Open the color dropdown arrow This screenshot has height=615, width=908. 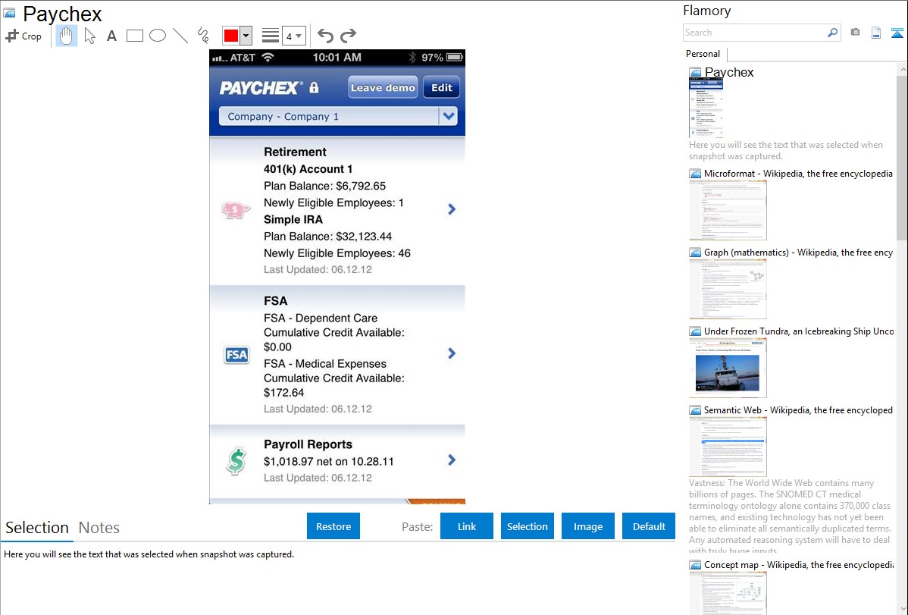click(x=246, y=36)
